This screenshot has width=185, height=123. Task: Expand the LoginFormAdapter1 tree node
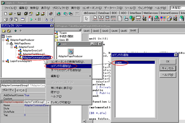(x=3, y=61)
